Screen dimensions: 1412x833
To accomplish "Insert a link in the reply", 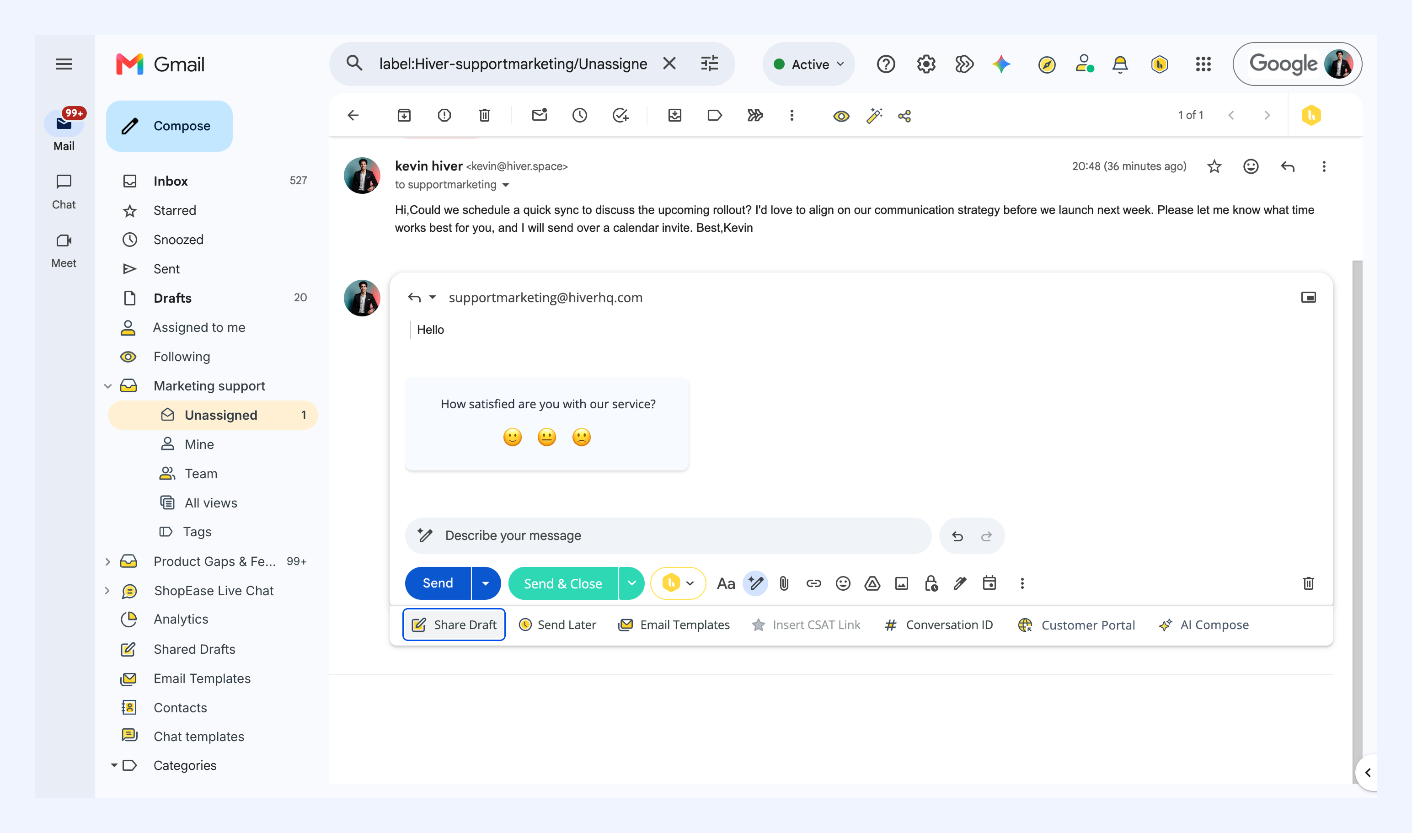I will (813, 584).
